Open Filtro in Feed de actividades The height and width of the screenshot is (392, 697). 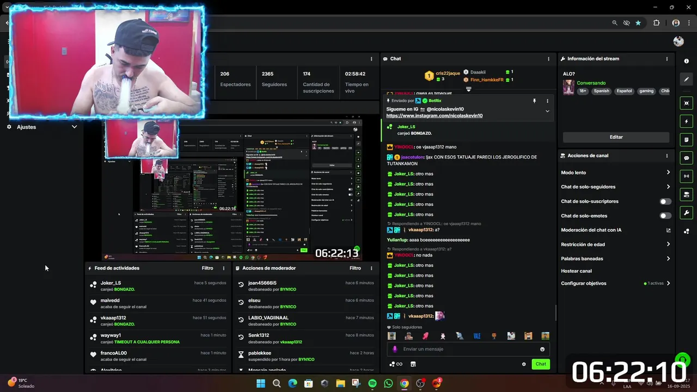click(x=207, y=268)
